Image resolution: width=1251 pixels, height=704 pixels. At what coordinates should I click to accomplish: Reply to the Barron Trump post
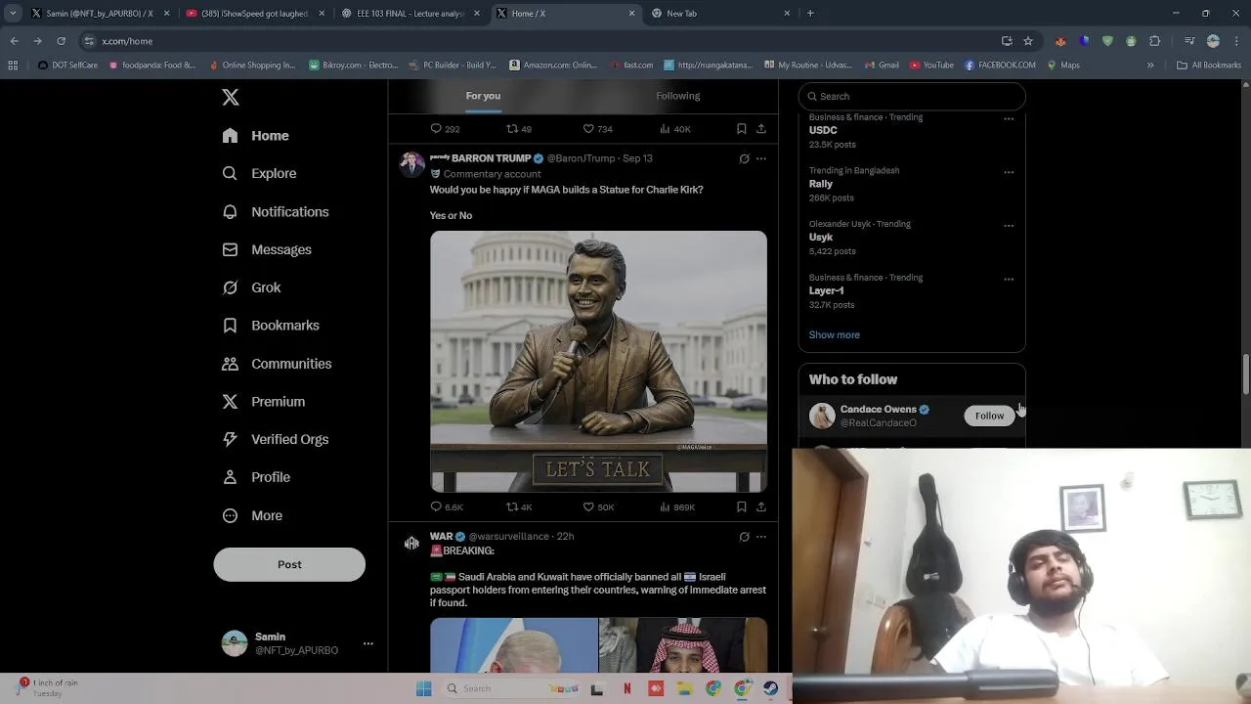447,506
